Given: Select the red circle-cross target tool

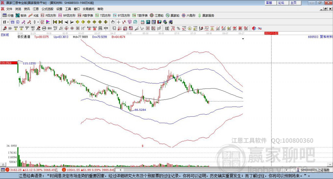Looking at the screenshot, I should tap(66, 28).
